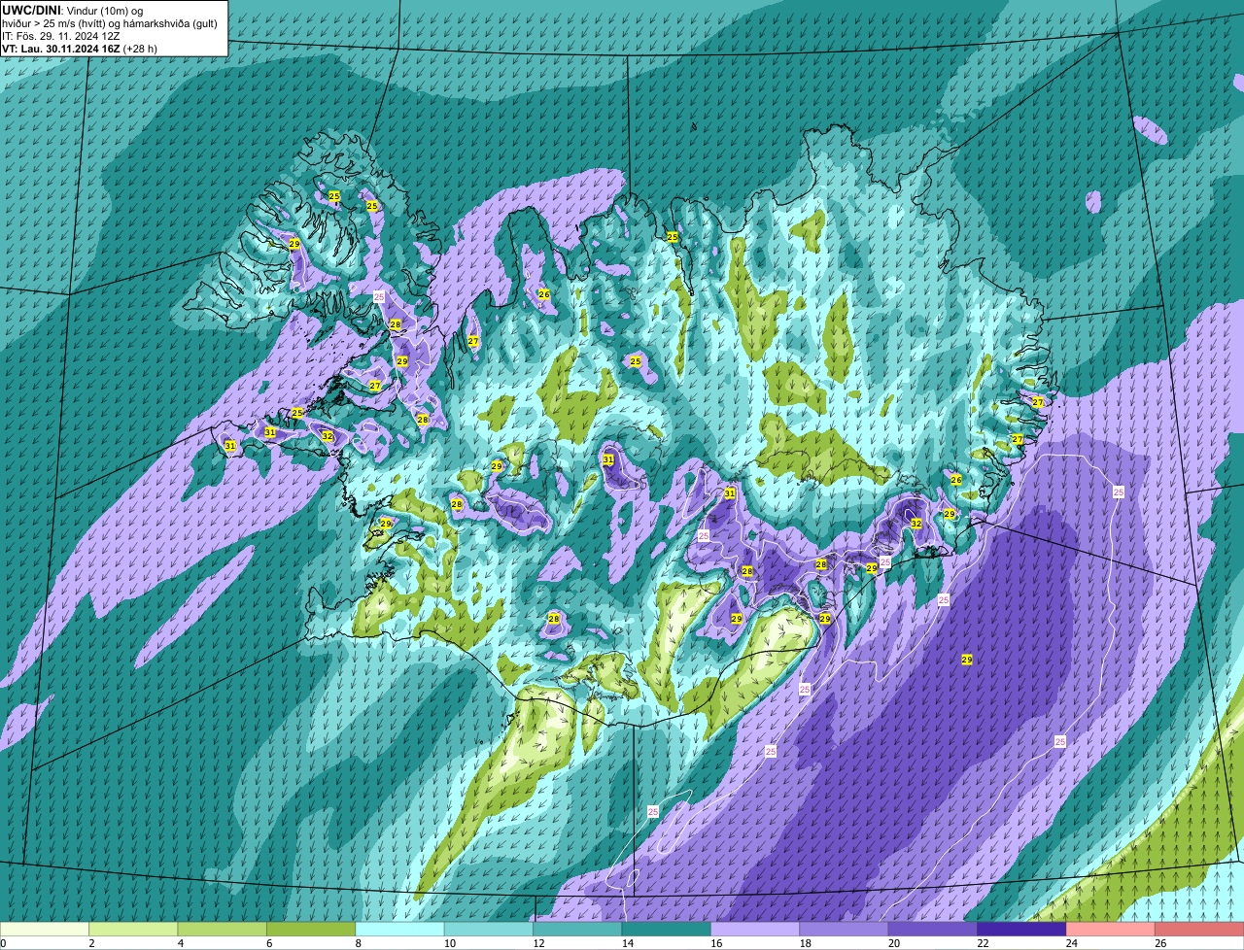Pick the 12–14 m/s teal legend swatch
Screen dimensions: 1244x950
coord(577,929)
